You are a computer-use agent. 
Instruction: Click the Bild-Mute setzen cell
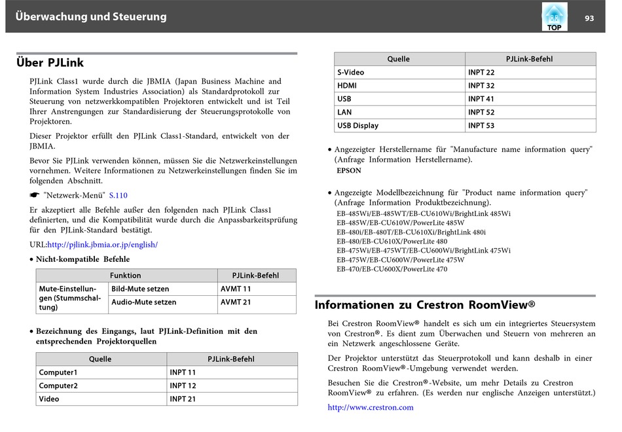(x=162, y=289)
